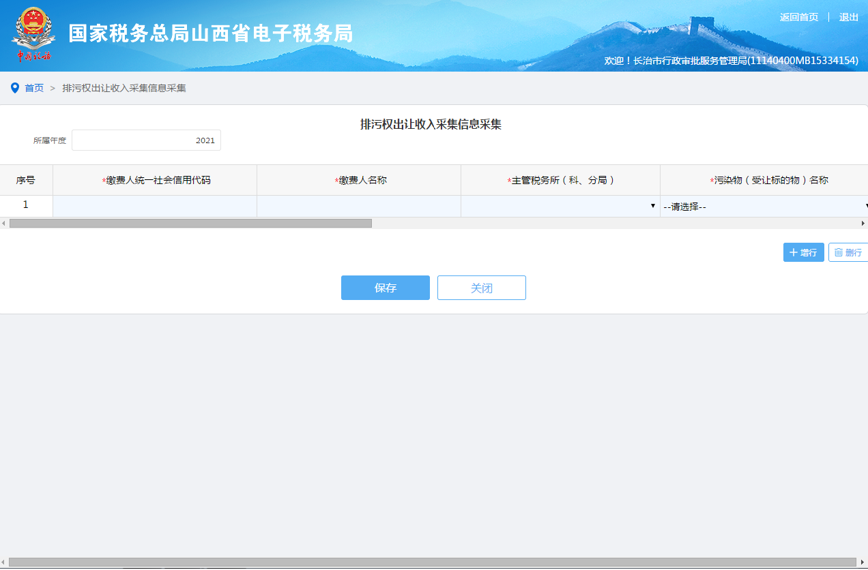This screenshot has height=570, width=868.
Task: Click the 缴费人统一社会信用代码 input cell
Action: coord(155,206)
